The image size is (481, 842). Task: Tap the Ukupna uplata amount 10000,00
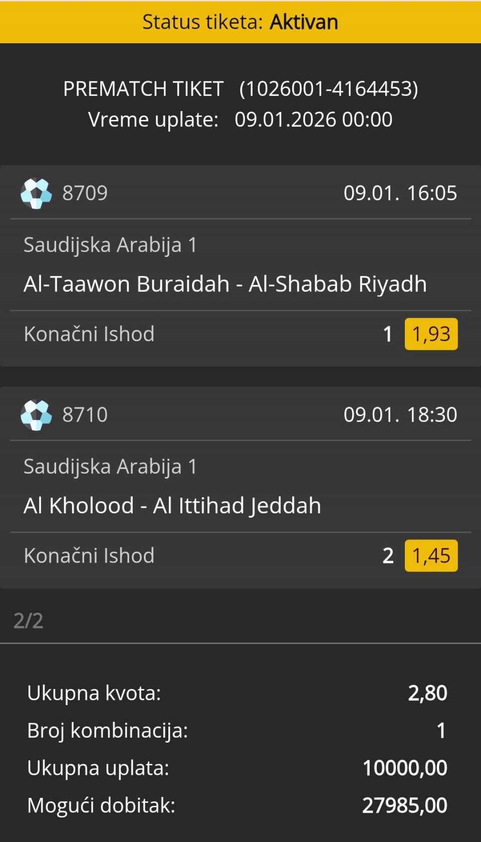click(x=404, y=768)
